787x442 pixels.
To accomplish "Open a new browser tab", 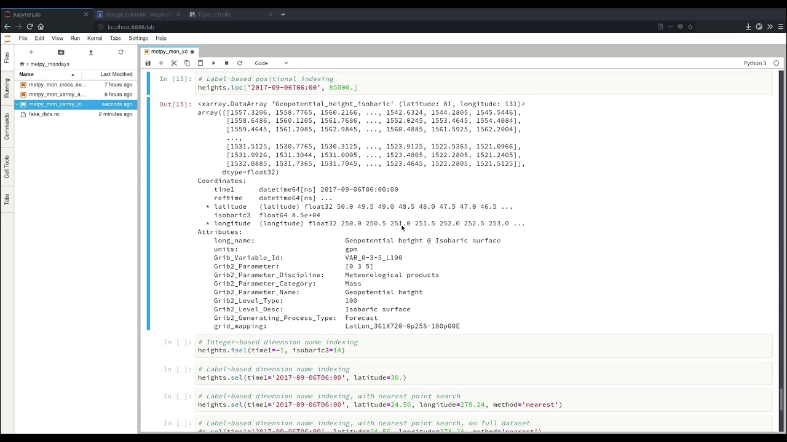I will pos(283,14).
